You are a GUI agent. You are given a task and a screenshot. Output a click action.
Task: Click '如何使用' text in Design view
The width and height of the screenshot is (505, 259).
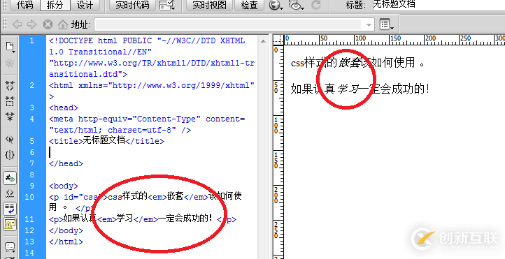coord(394,62)
